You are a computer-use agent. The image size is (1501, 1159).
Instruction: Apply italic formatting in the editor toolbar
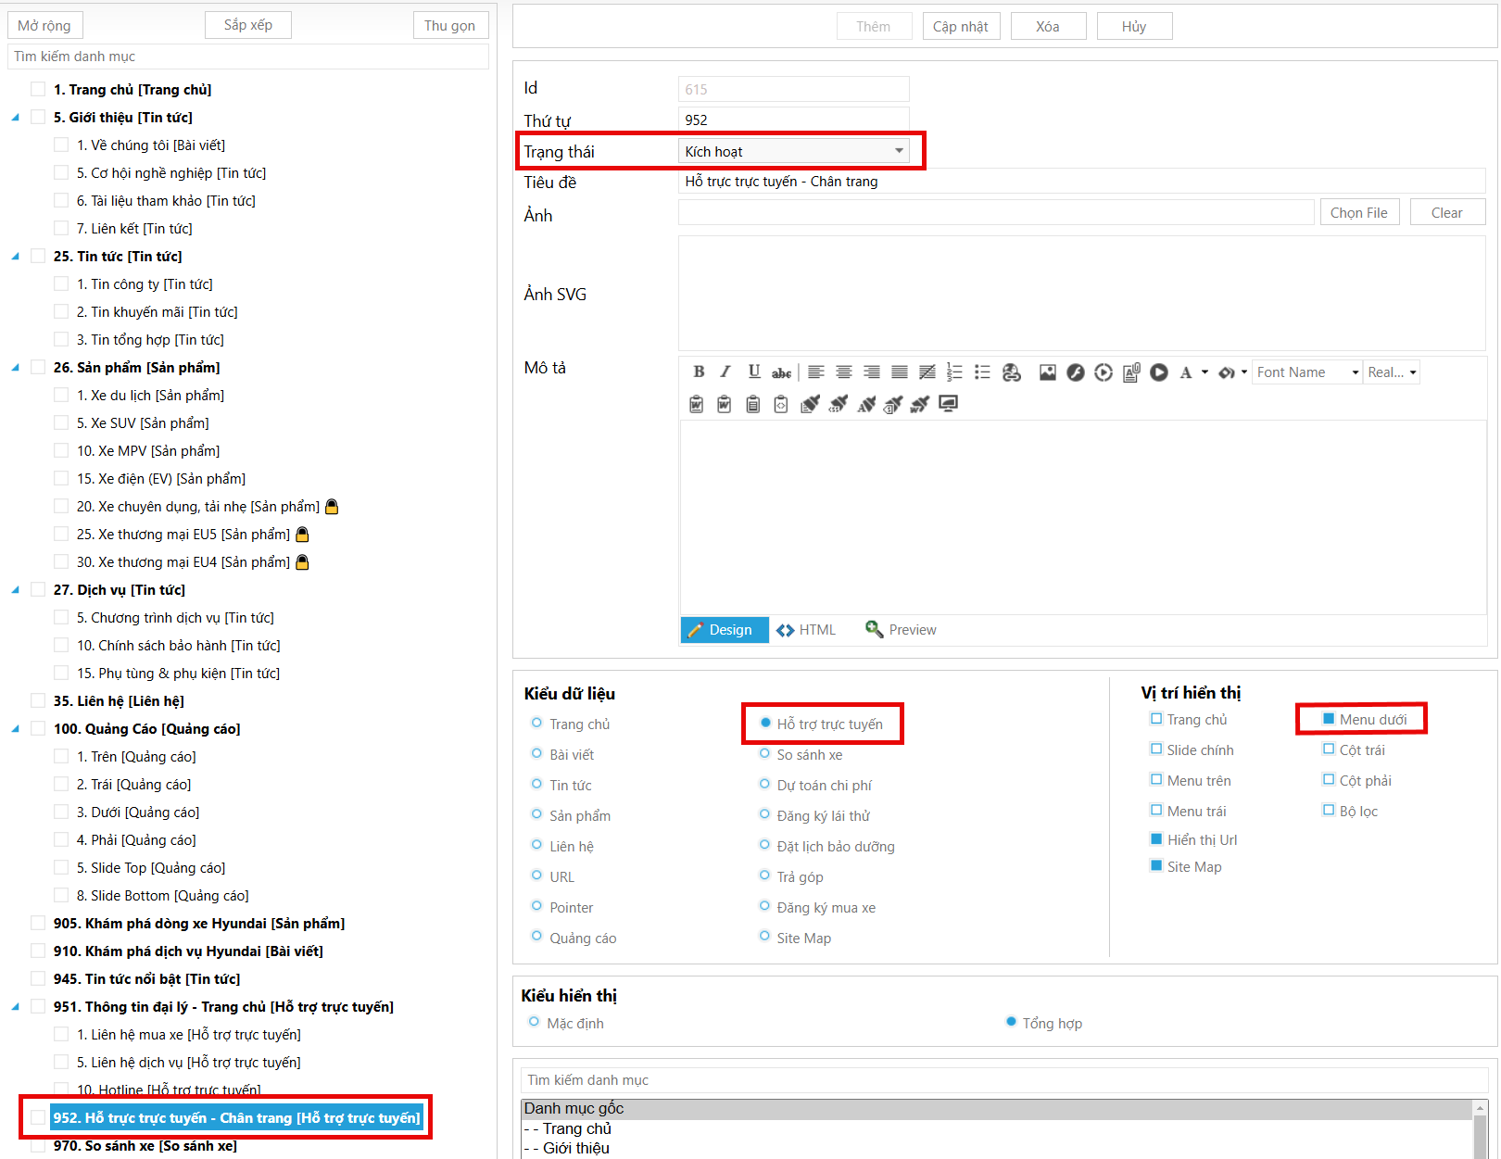[x=725, y=372]
